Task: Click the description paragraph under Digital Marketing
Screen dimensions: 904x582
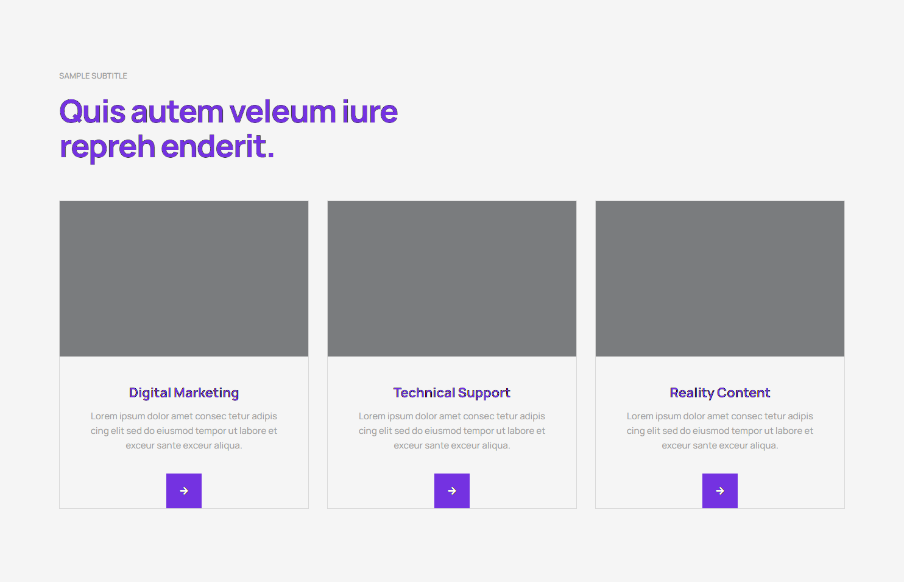Action: pos(184,431)
